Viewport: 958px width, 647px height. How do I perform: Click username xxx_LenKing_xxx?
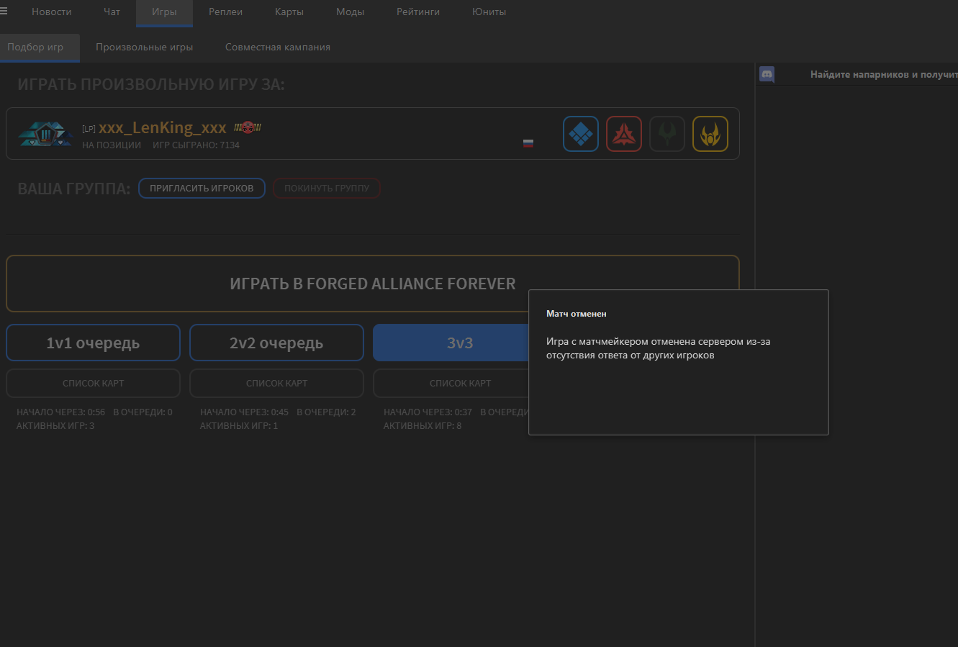163,128
